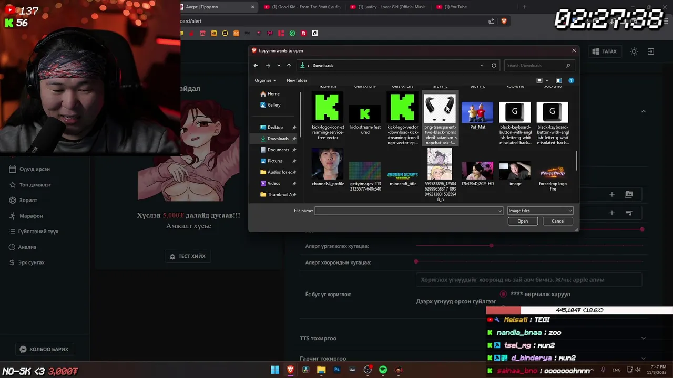Click the banned words text field
This screenshot has height=378, width=673.
(529, 280)
